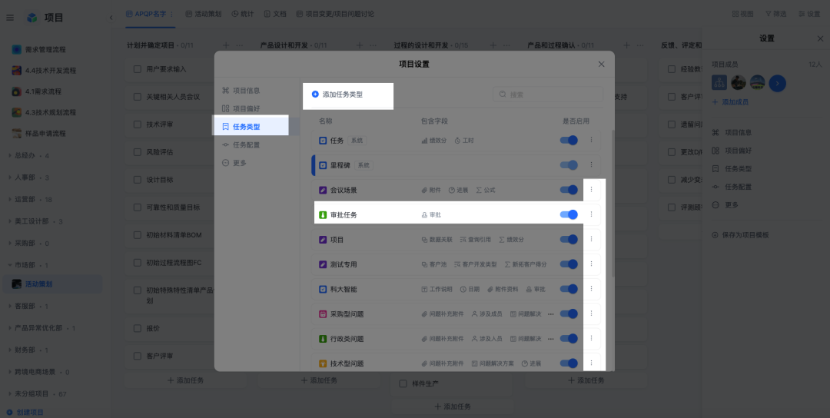Click 添加任务 under 计划并确定项目 column
The image size is (830, 418).
[x=185, y=380]
